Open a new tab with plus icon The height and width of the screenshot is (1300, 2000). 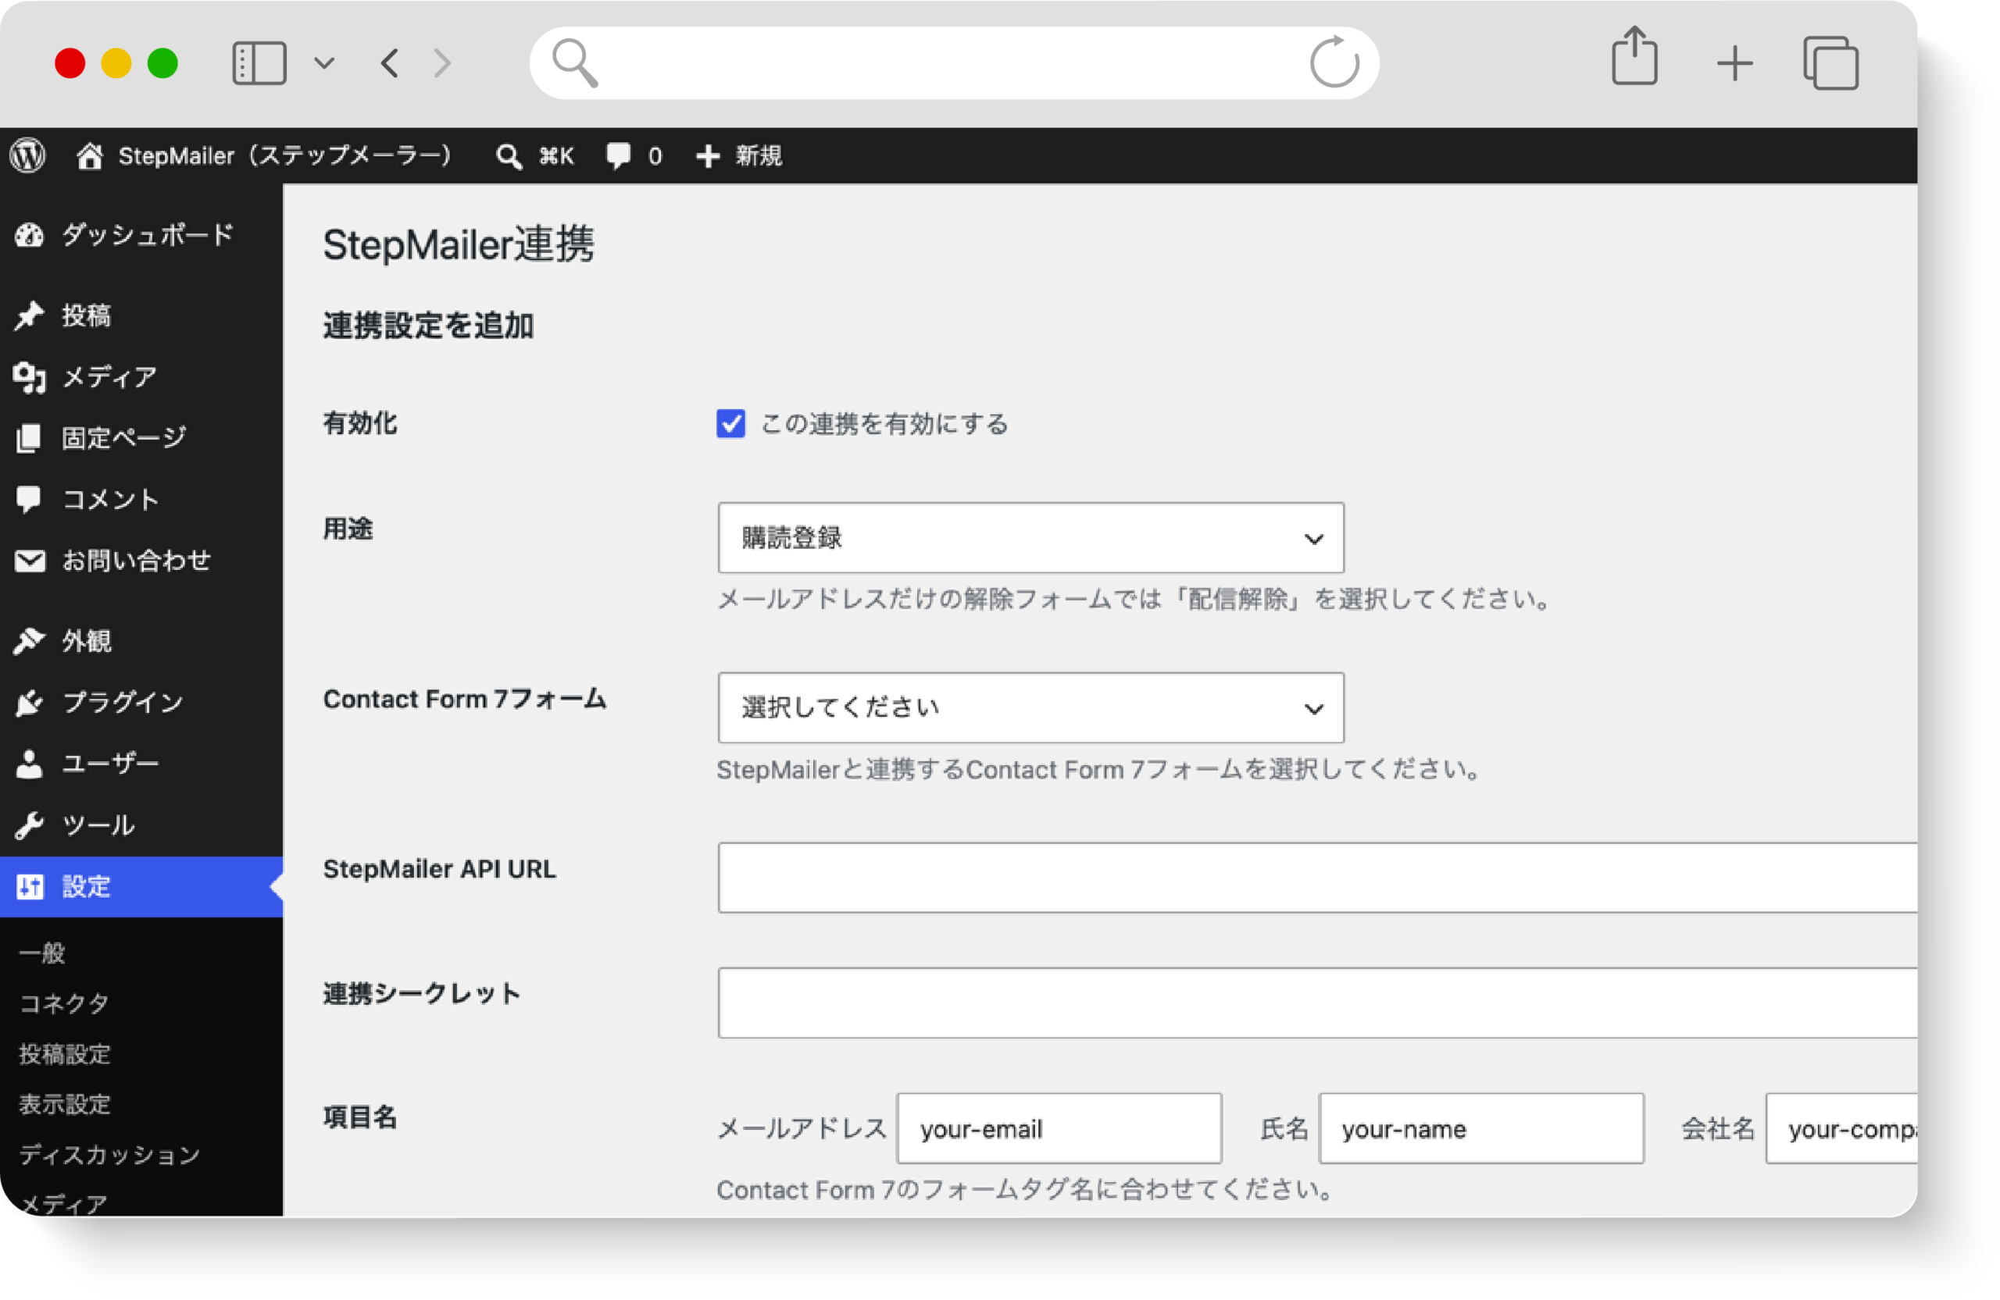point(1734,64)
